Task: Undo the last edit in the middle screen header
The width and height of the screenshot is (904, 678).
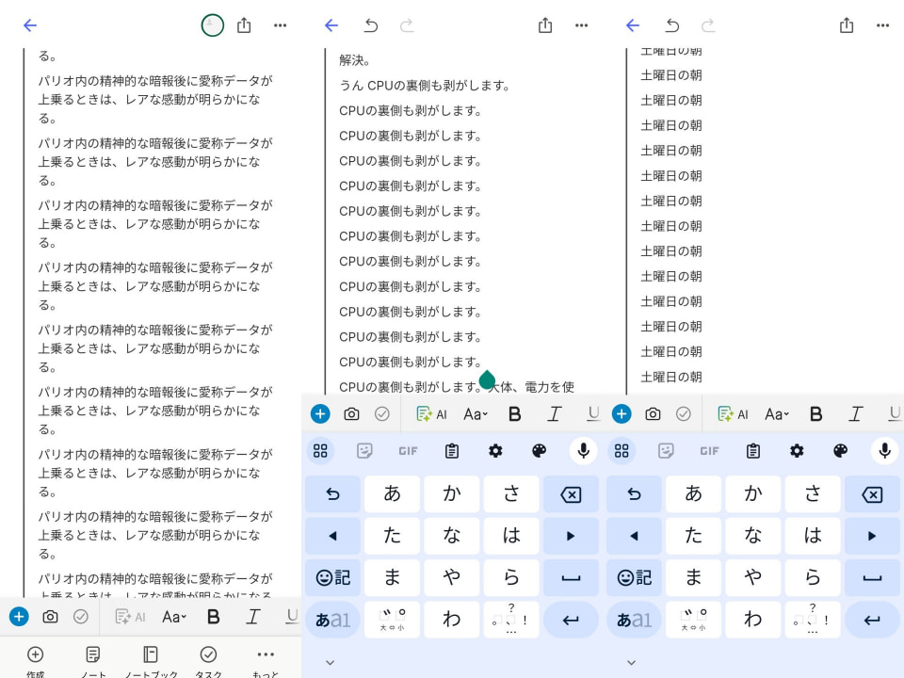Action: pyautogui.click(x=371, y=25)
